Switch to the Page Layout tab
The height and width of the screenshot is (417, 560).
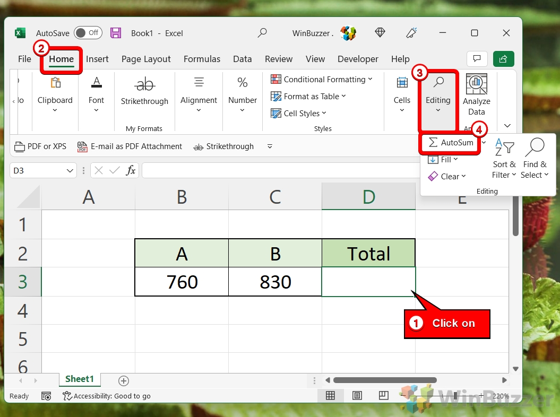[146, 59]
